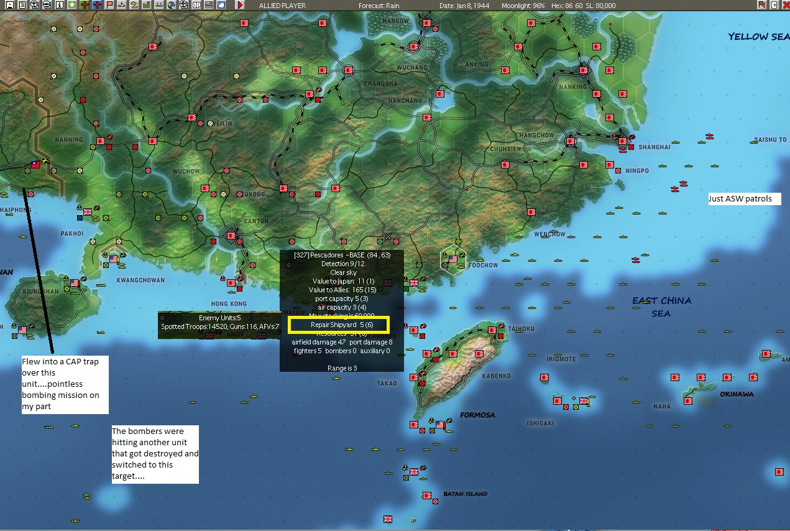Select the Japanese flag base above Wenchow
790x531 pixels.
click(531, 212)
